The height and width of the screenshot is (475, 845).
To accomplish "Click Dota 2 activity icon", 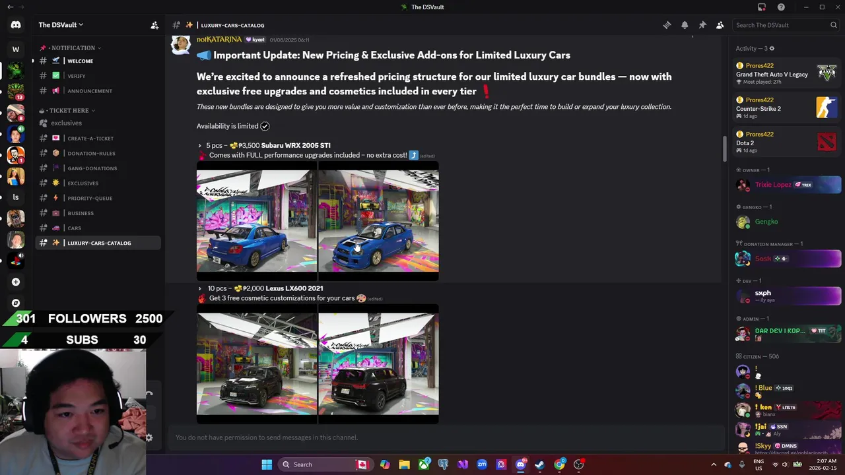I will pos(827,141).
